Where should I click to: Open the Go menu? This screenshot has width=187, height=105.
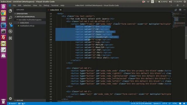(40, 6)
